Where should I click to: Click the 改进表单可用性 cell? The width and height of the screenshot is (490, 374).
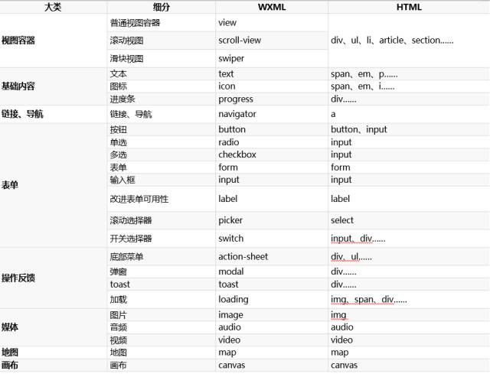coord(162,199)
